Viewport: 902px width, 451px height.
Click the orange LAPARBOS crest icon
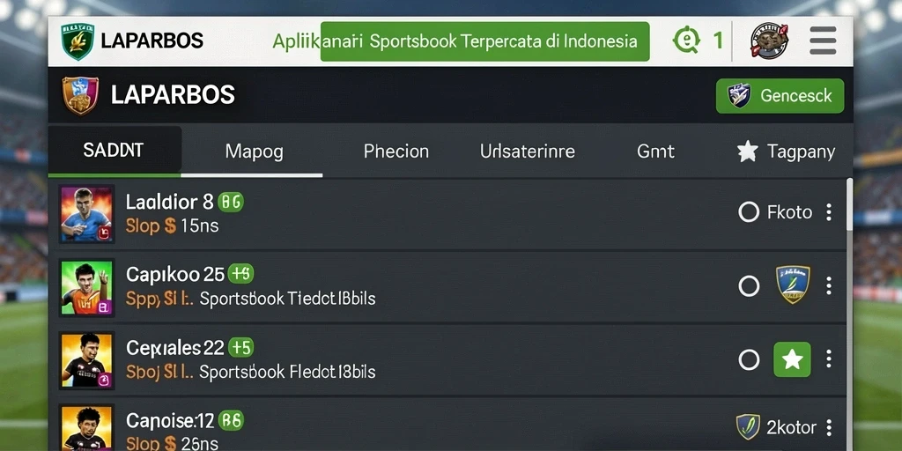point(80,95)
